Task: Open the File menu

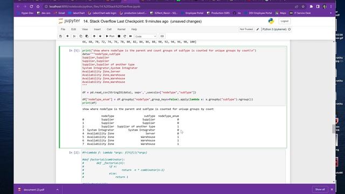Action: pyautogui.click(x=63, y=29)
